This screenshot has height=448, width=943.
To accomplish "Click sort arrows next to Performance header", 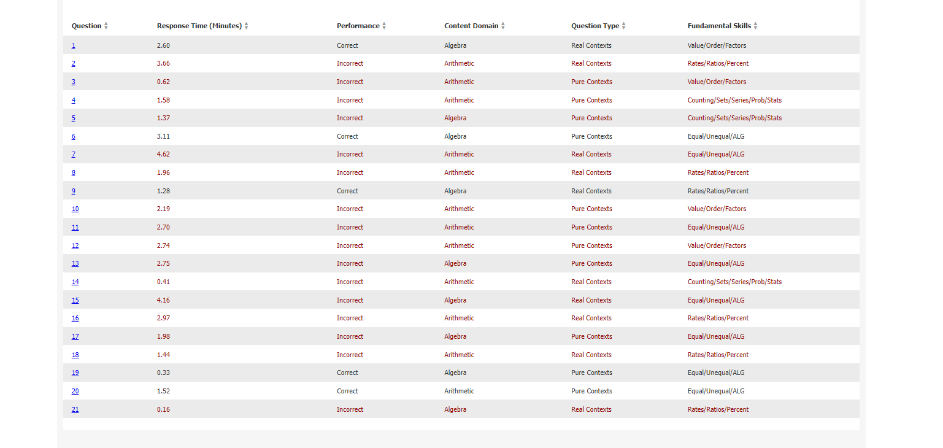I will [x=384, y=26].
